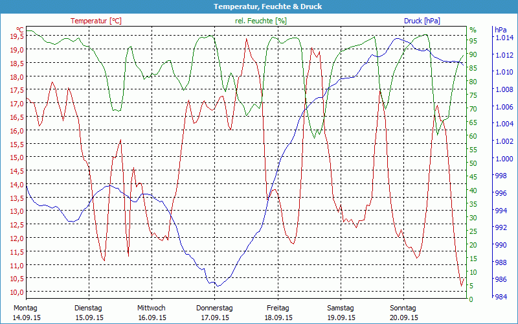Select the date "19.09.15"
The image size is (518, 324).
pyautogui.click(x=341, y=318)
